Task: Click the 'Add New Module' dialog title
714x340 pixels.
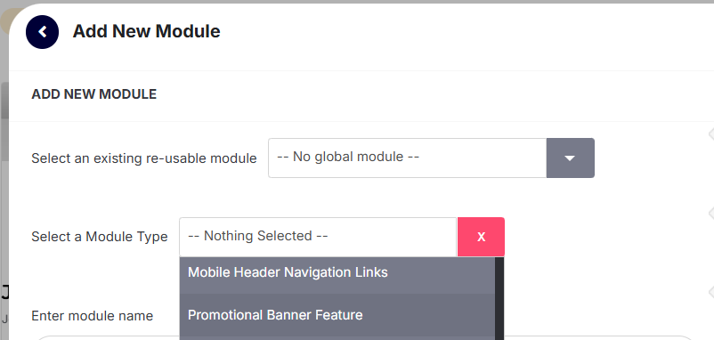Action: [x=146, y=31]
